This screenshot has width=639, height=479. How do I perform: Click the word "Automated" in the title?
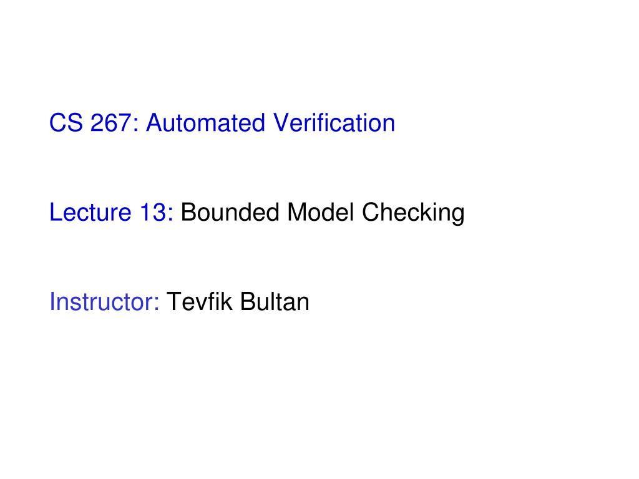pos(205,123)
